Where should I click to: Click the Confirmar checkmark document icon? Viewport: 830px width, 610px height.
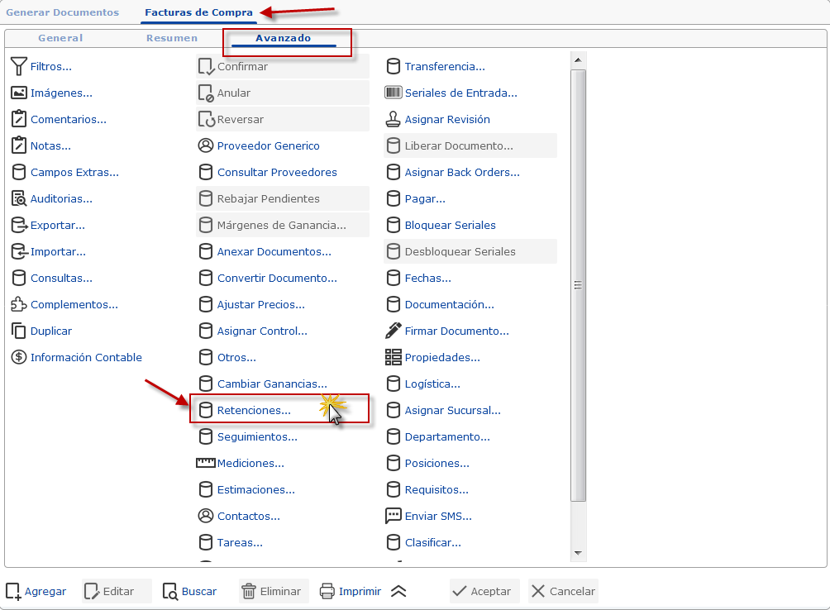[x=206, y=66]
